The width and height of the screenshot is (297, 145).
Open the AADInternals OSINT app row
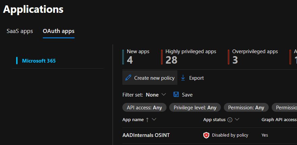146,135
